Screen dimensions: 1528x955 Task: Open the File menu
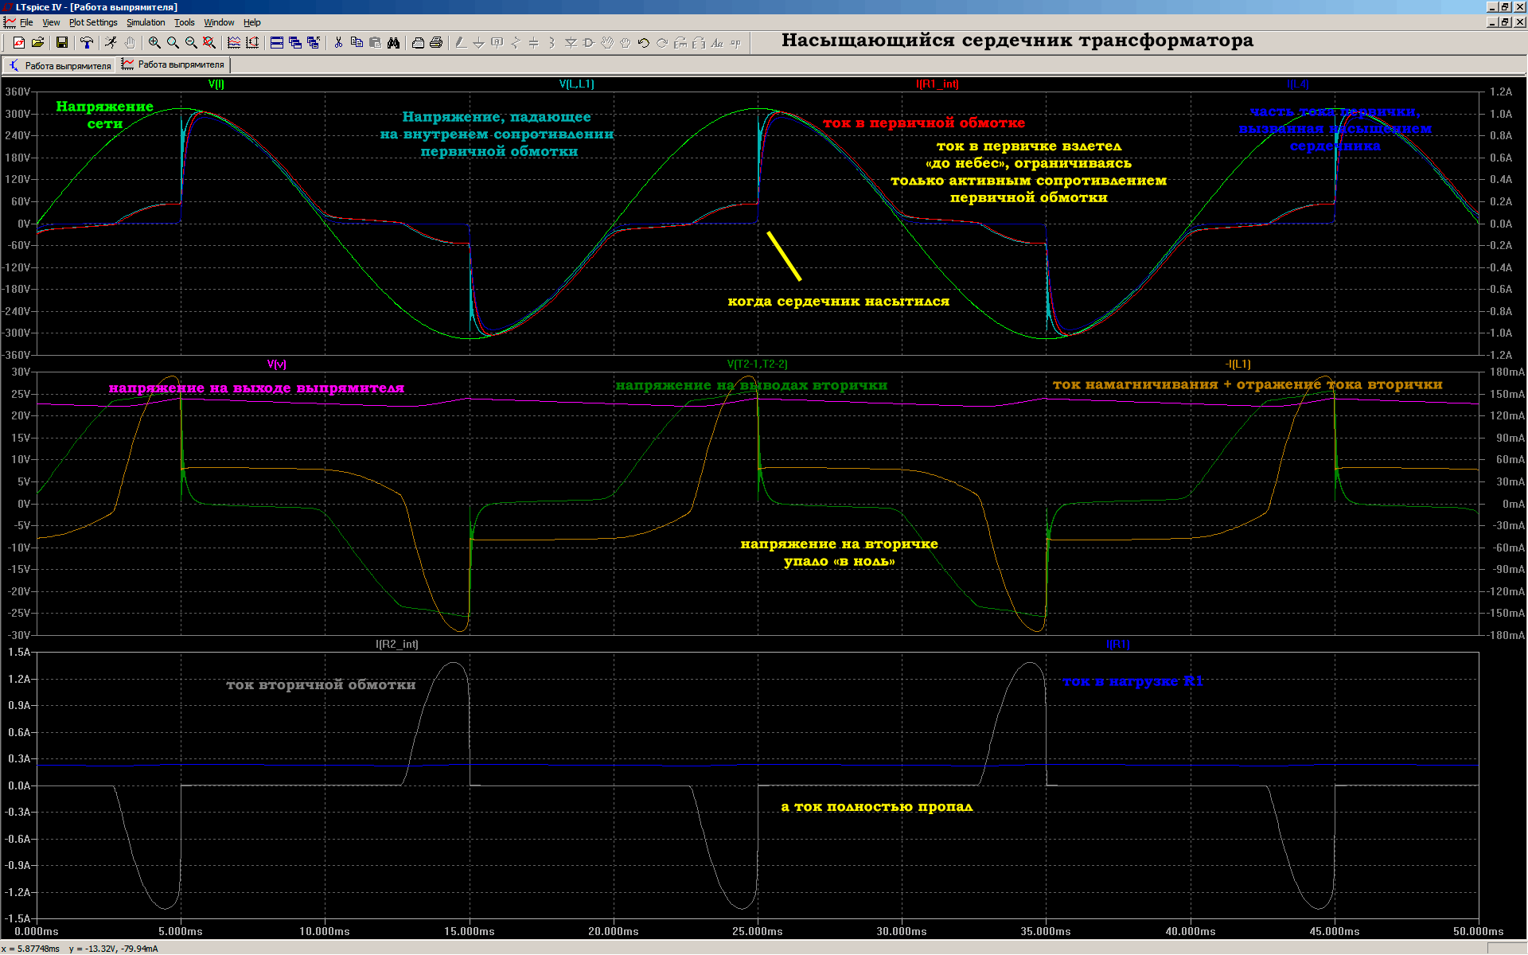click(x=26, y=22)
